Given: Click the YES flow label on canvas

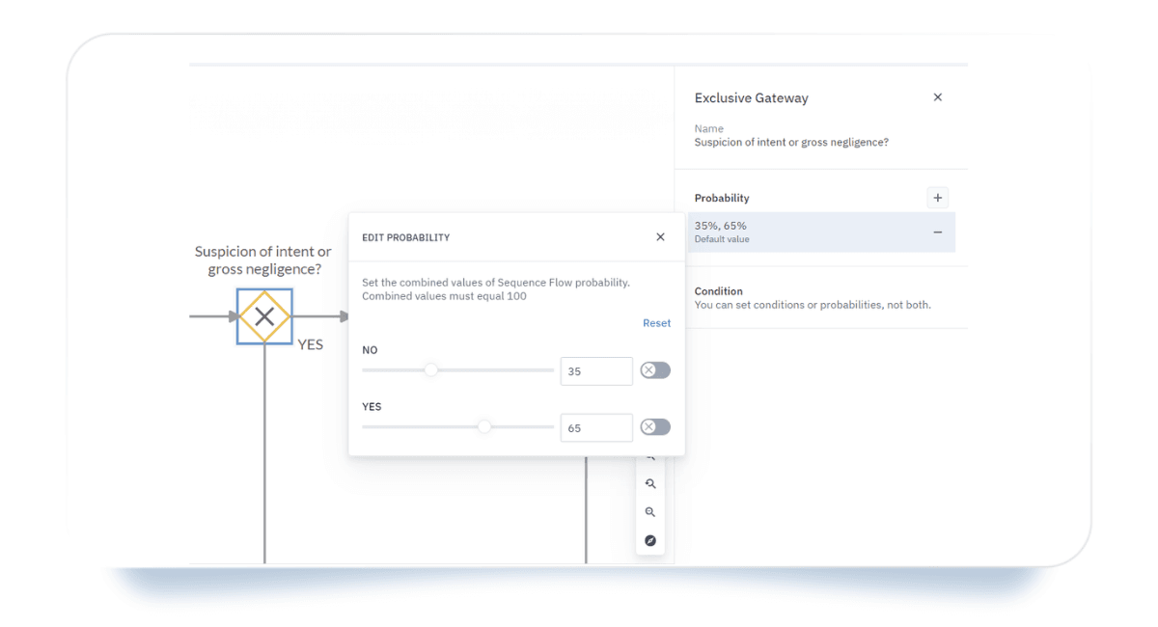Looking at the screenshot, I should click(310, 344).
